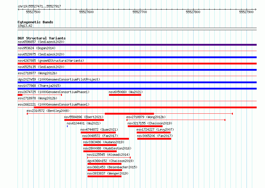Click the nsv6529975 (Sedlazeck2020) label
Screen dimensions: 265x188
point(41,54)
